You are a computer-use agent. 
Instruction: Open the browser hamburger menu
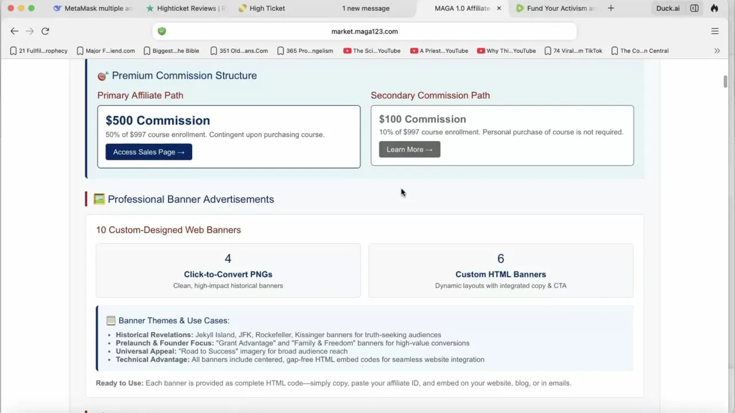[715, 31]
